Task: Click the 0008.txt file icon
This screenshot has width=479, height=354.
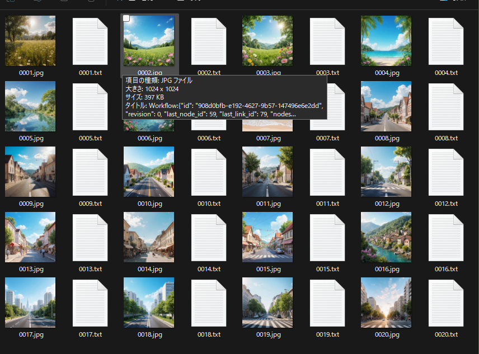Action: [446, 106]
